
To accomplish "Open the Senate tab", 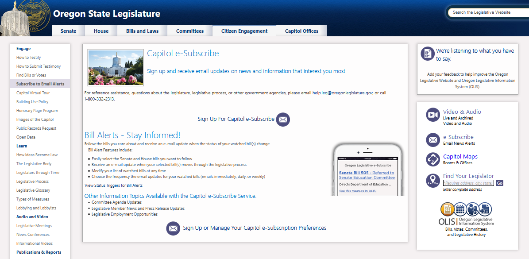I will coord(68,31).
